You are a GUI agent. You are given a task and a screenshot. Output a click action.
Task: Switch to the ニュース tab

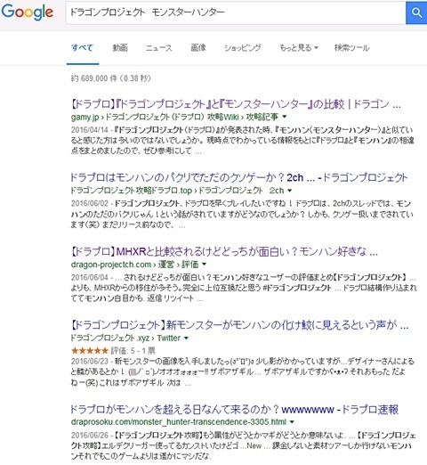tap(159, 47)
